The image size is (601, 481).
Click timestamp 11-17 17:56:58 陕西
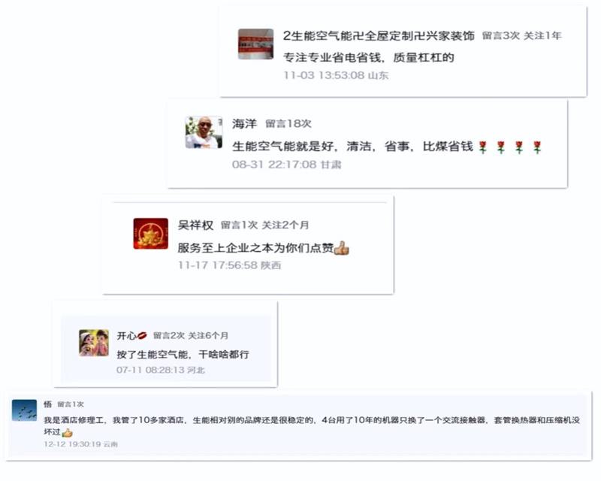click(230, 265)
